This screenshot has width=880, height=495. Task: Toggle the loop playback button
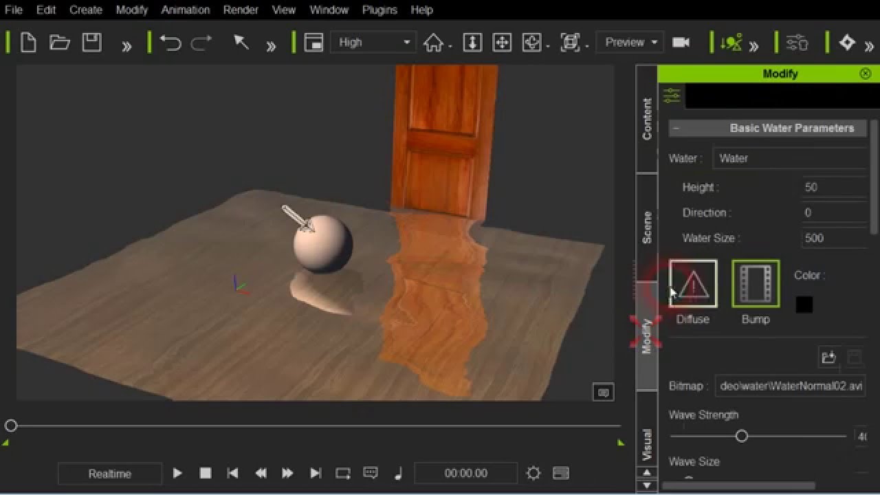point(342,473)
